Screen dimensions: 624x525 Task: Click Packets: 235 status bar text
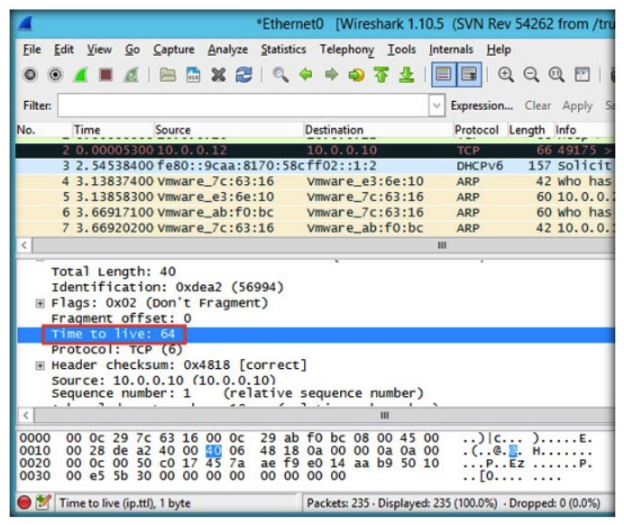(337, 502)
